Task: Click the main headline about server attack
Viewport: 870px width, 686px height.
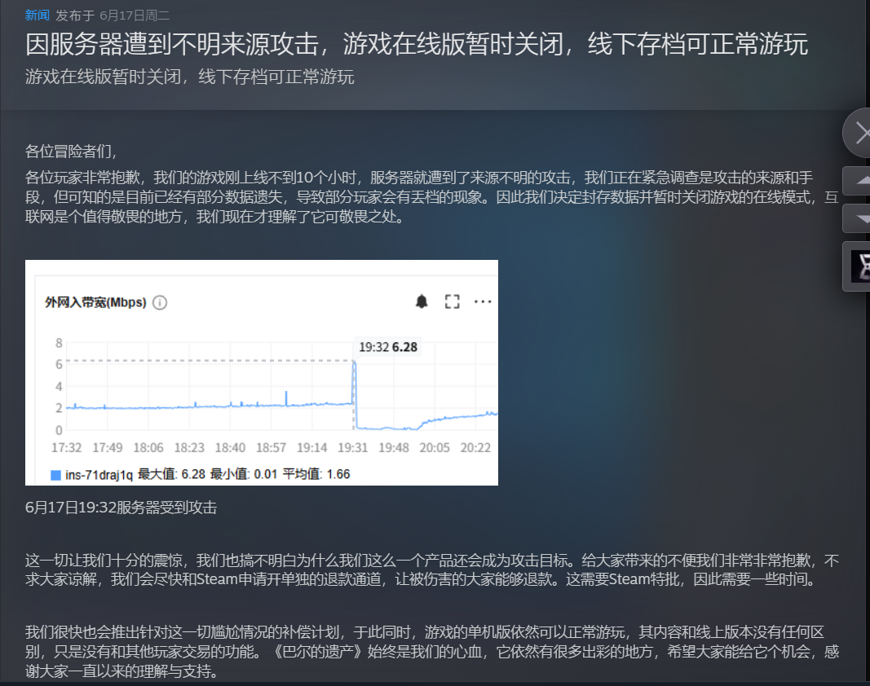Action: 416,44
